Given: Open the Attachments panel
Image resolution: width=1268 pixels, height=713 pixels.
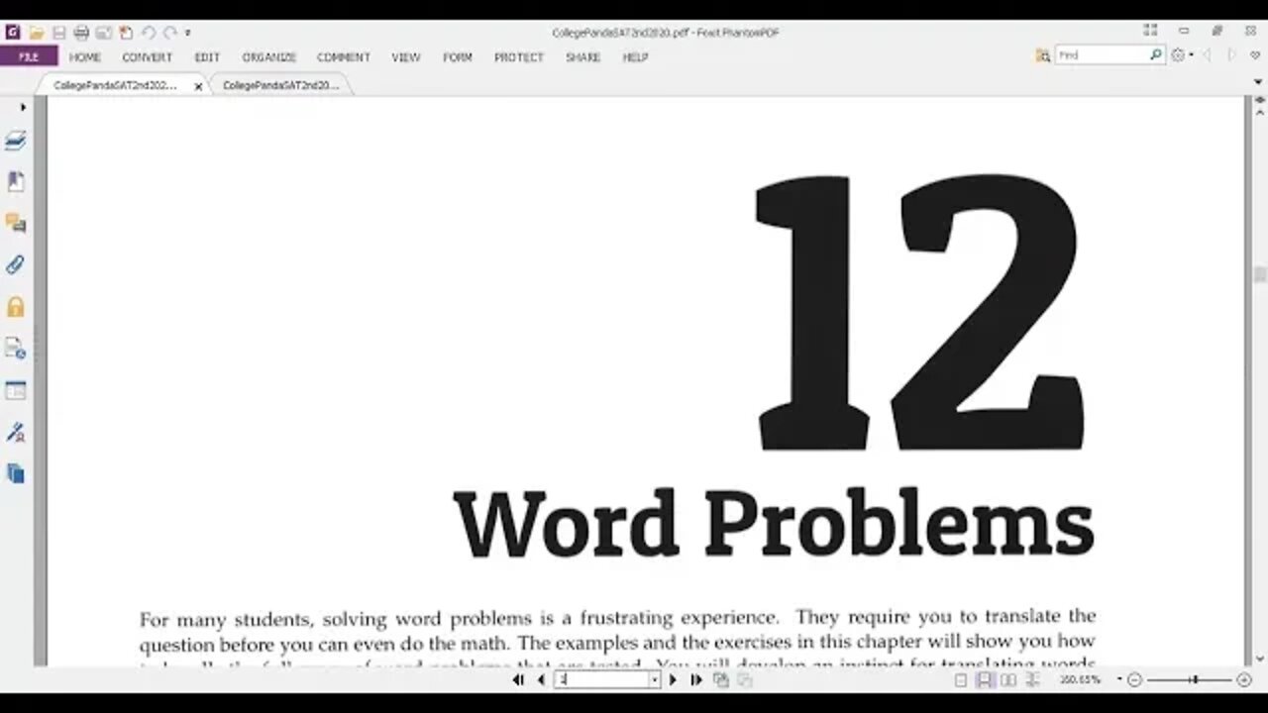Looking at the screenshot, I should (x=15, y=264).
